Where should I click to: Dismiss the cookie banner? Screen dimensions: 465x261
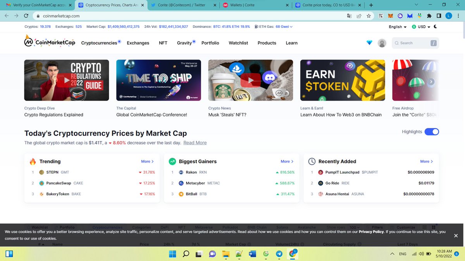456,235
